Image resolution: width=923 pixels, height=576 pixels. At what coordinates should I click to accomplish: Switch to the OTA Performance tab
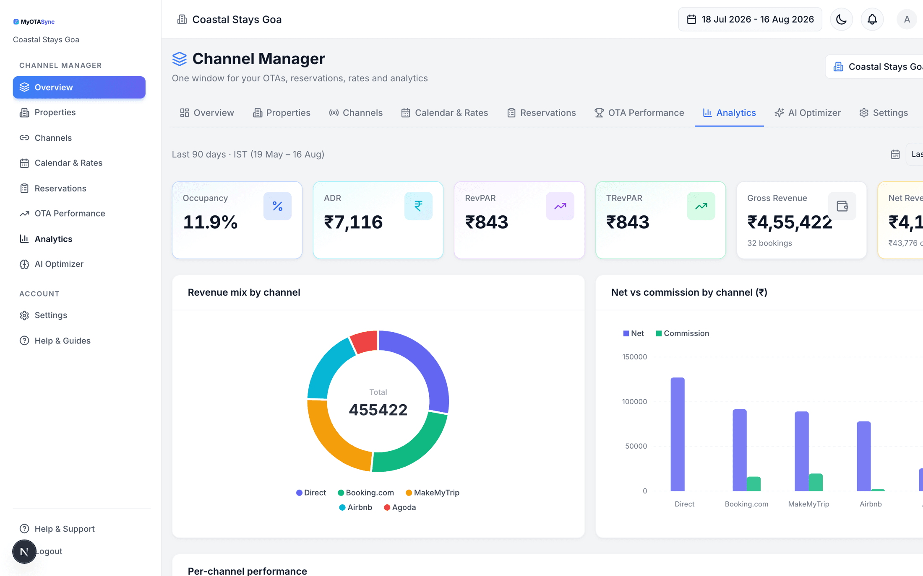click(639, 113)
